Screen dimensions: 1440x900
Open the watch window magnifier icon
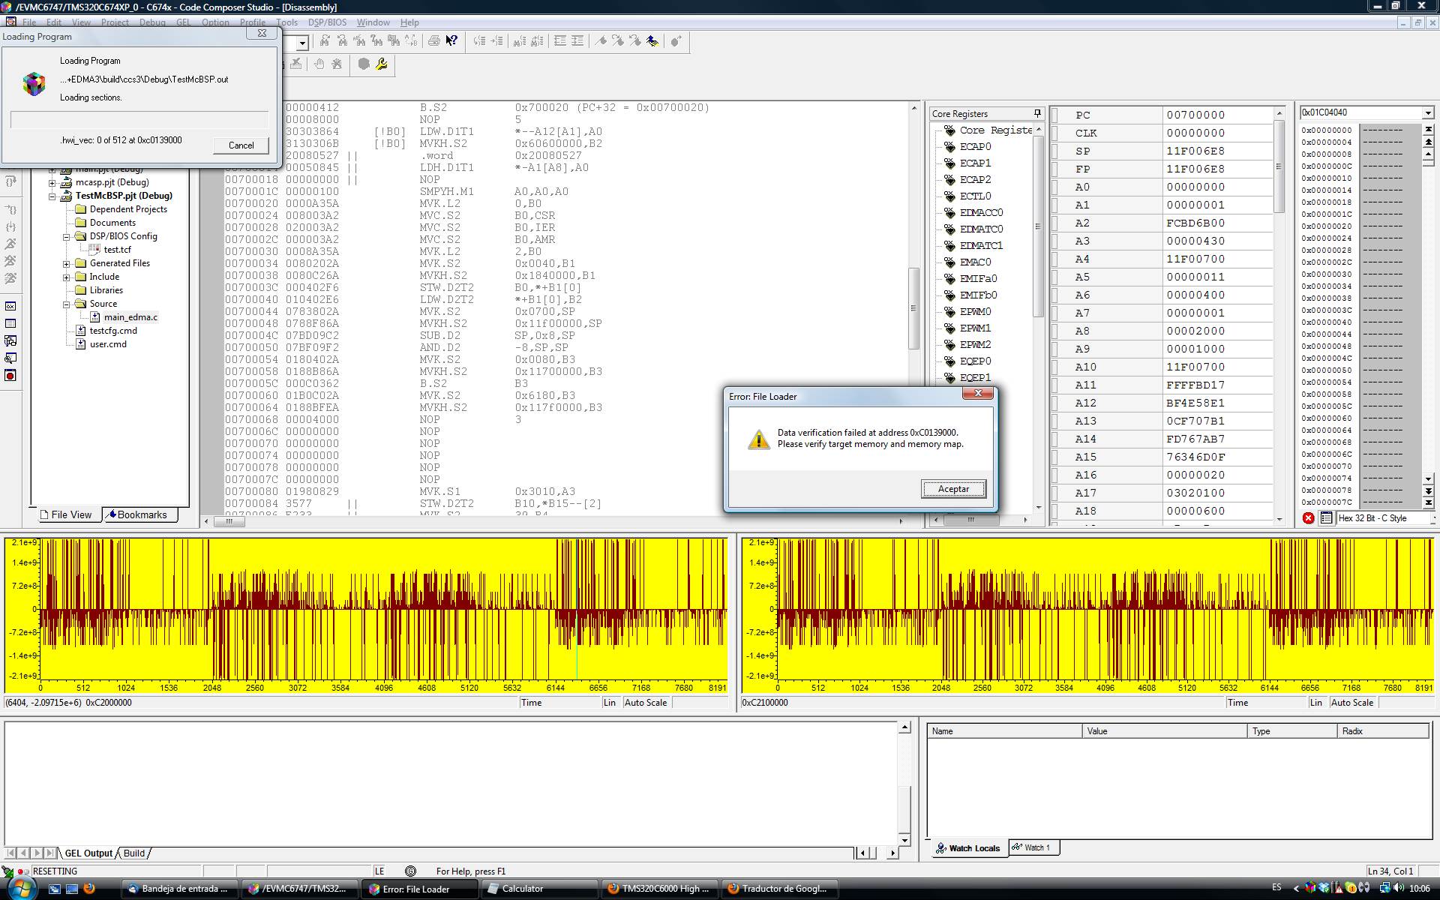[x=10, y=358]
